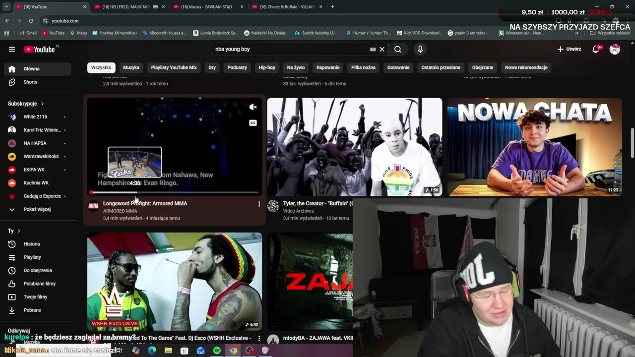Open options for the To The Game video
This screenshot has width=635, height=357.
click(x=259, y=338)
